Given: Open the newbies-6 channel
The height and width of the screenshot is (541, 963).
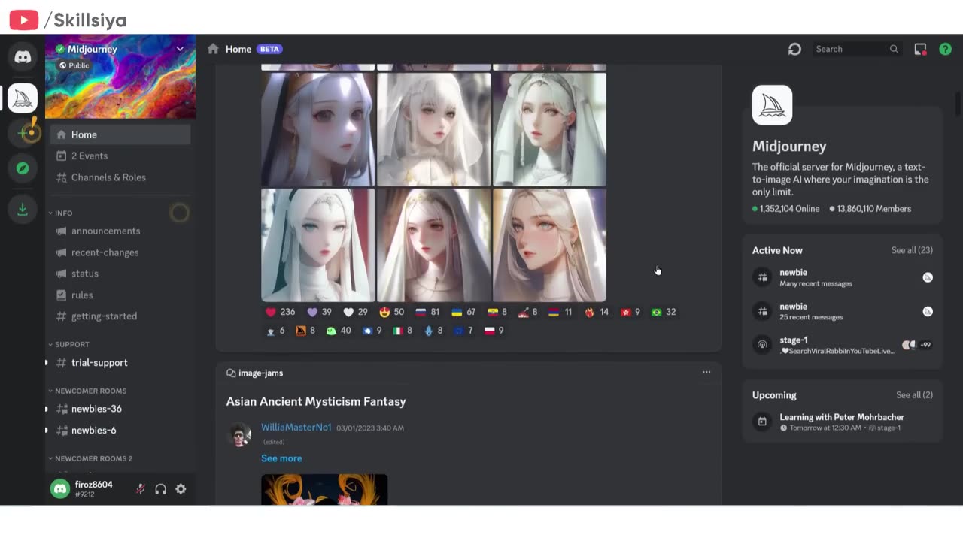Looking at the screenshot, I should (x=120, y=430).
